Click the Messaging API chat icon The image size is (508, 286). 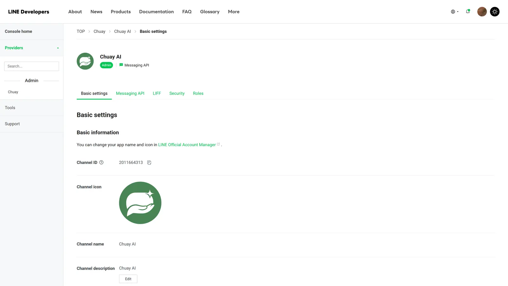pos(121,65)
